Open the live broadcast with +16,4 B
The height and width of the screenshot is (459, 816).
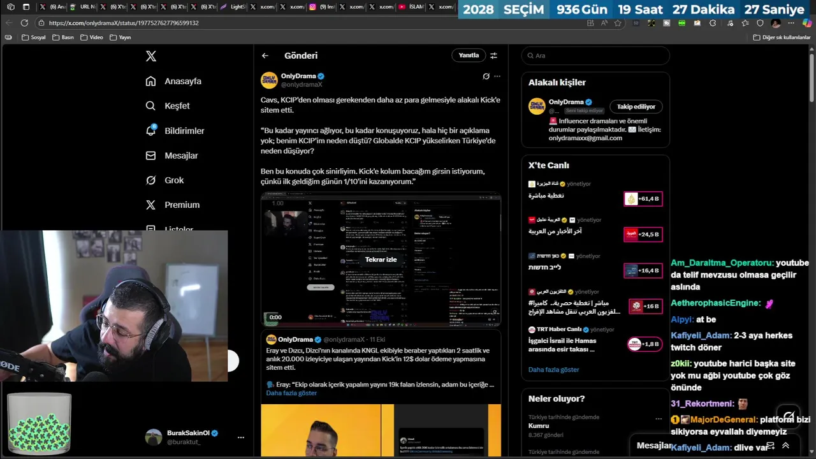coord(643,270)
